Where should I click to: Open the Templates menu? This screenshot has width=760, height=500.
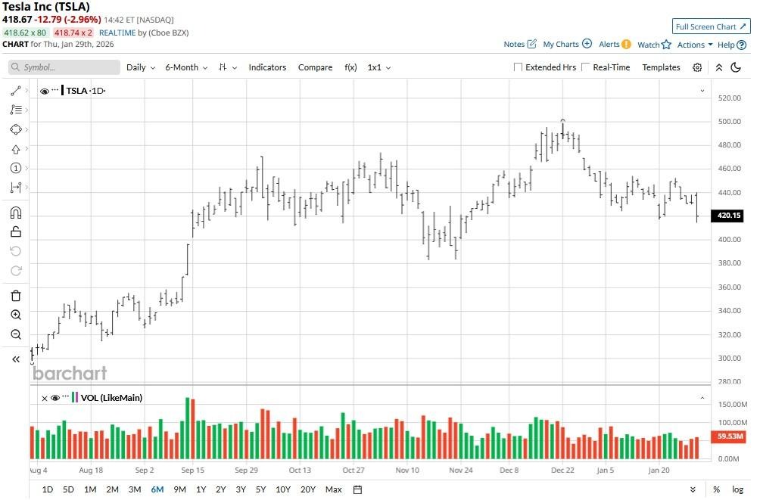661,67
